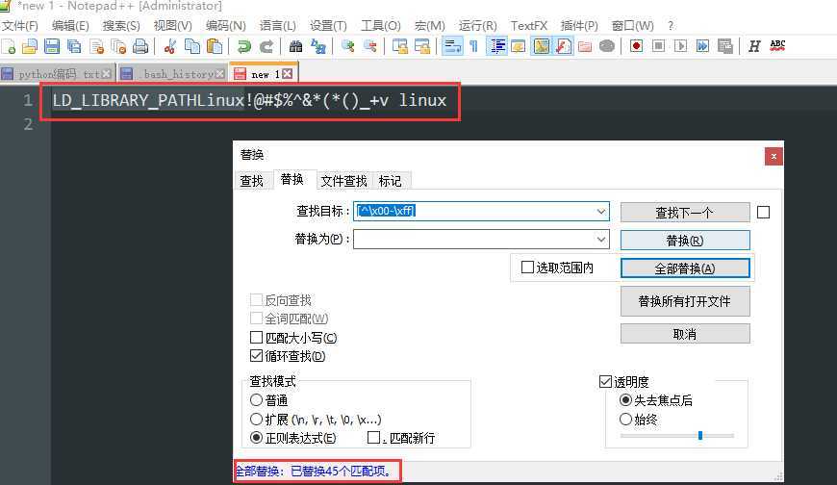The width and height of the screenshot is (837, 485).
Task: Save current file using toolbar icon
Action: [x=52, y=46]
